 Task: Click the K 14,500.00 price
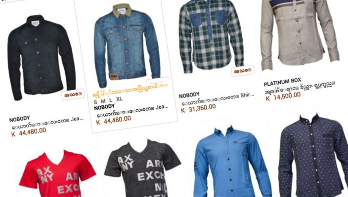[x=283, y=97]
